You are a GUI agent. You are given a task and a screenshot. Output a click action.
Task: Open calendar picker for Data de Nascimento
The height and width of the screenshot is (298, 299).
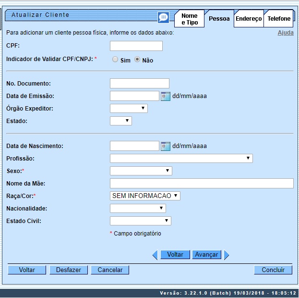tap(165, 146)
